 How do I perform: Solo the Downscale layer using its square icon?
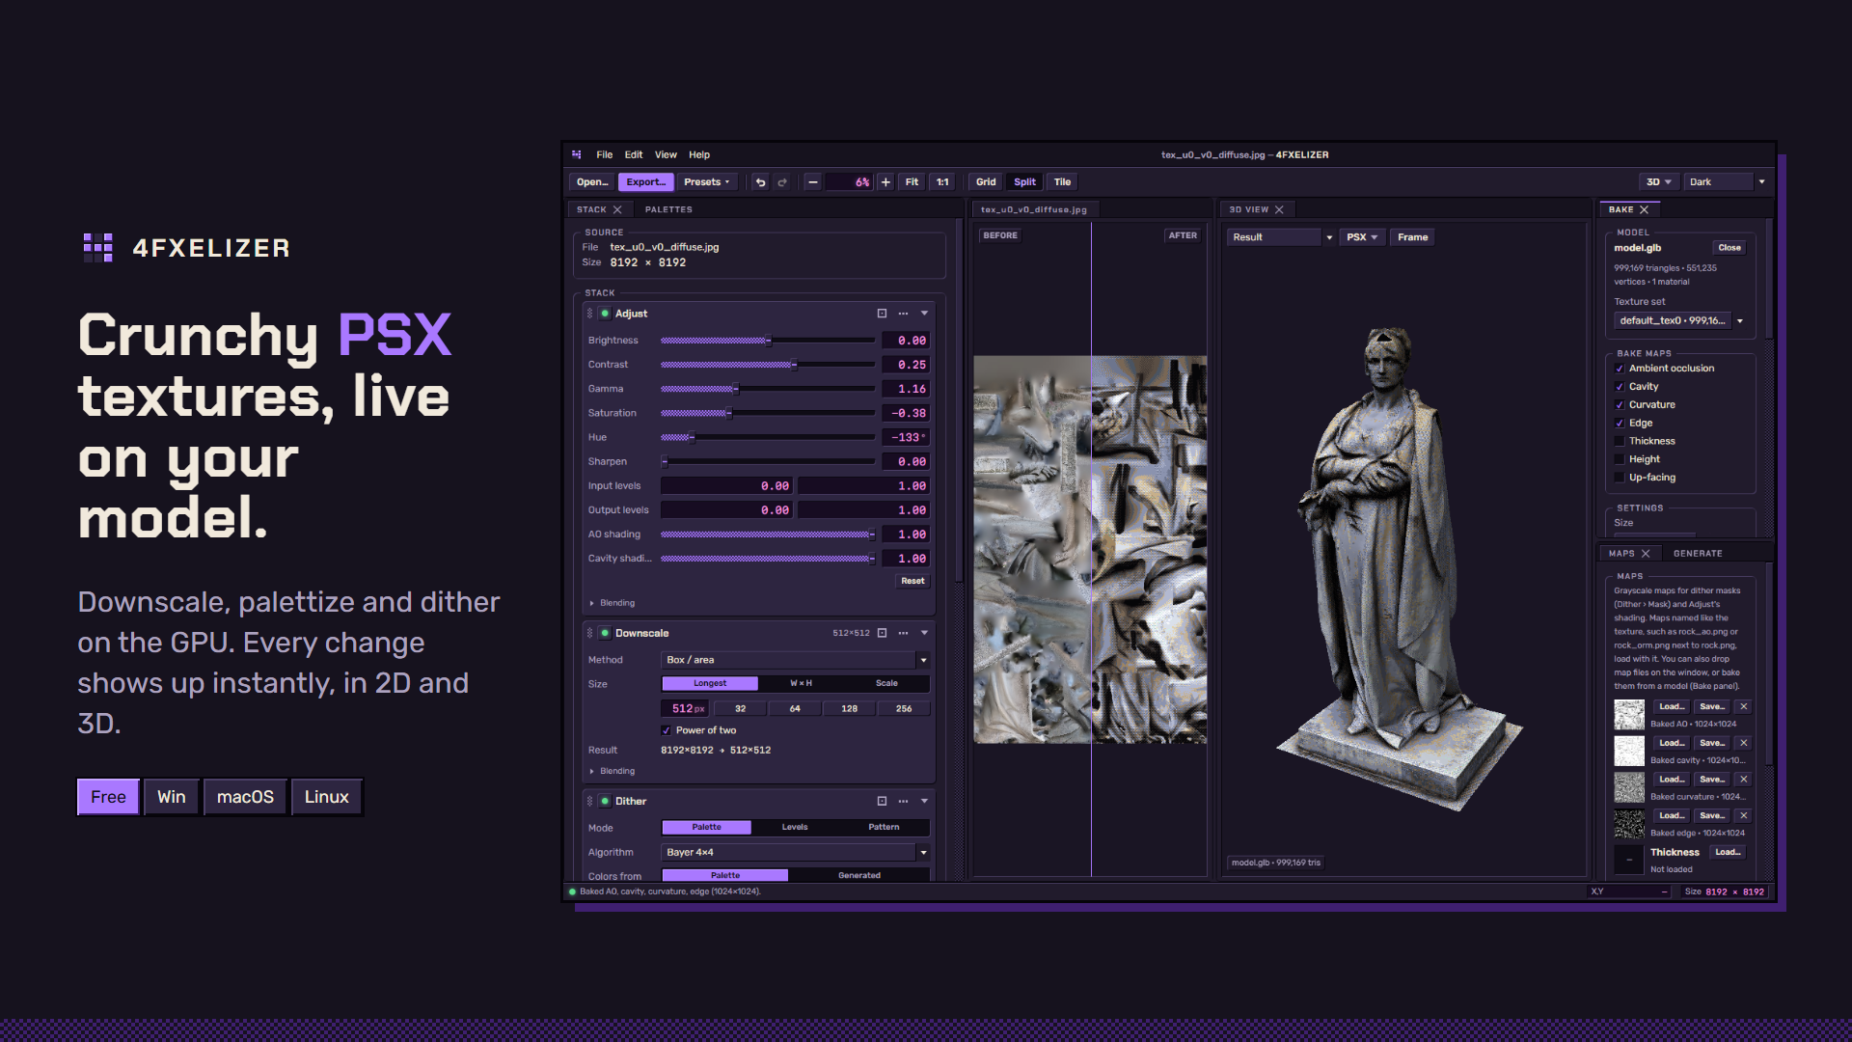point(882,633)
